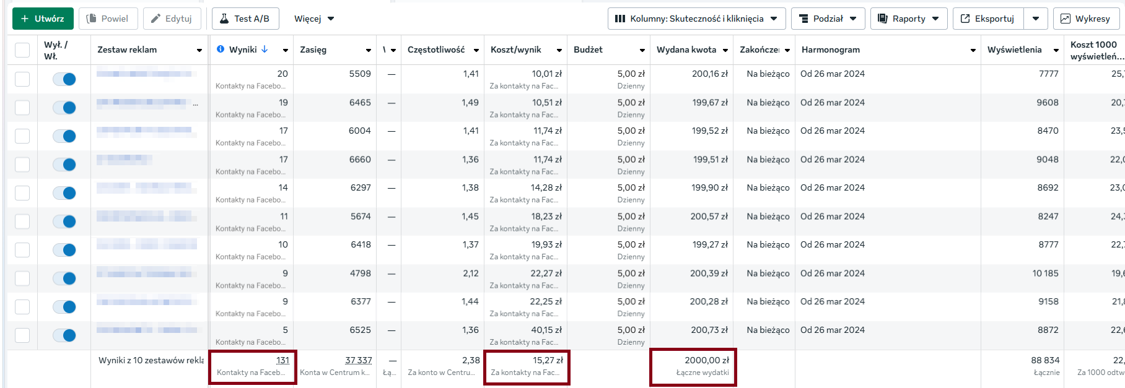Click the underlined total results value 131

pyautogui.click(x=282, y=360)
